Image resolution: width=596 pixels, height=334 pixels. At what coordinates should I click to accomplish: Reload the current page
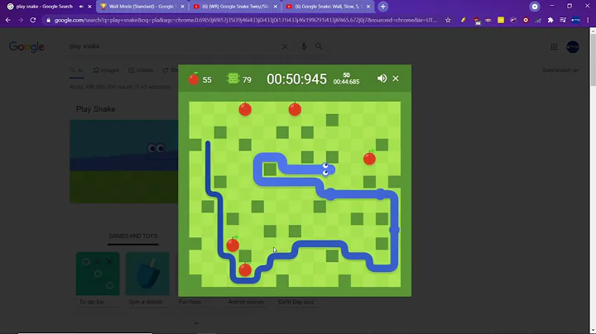33,20
